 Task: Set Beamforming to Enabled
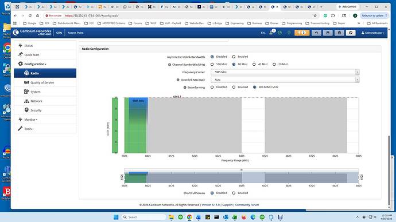(x=234, y=87)
